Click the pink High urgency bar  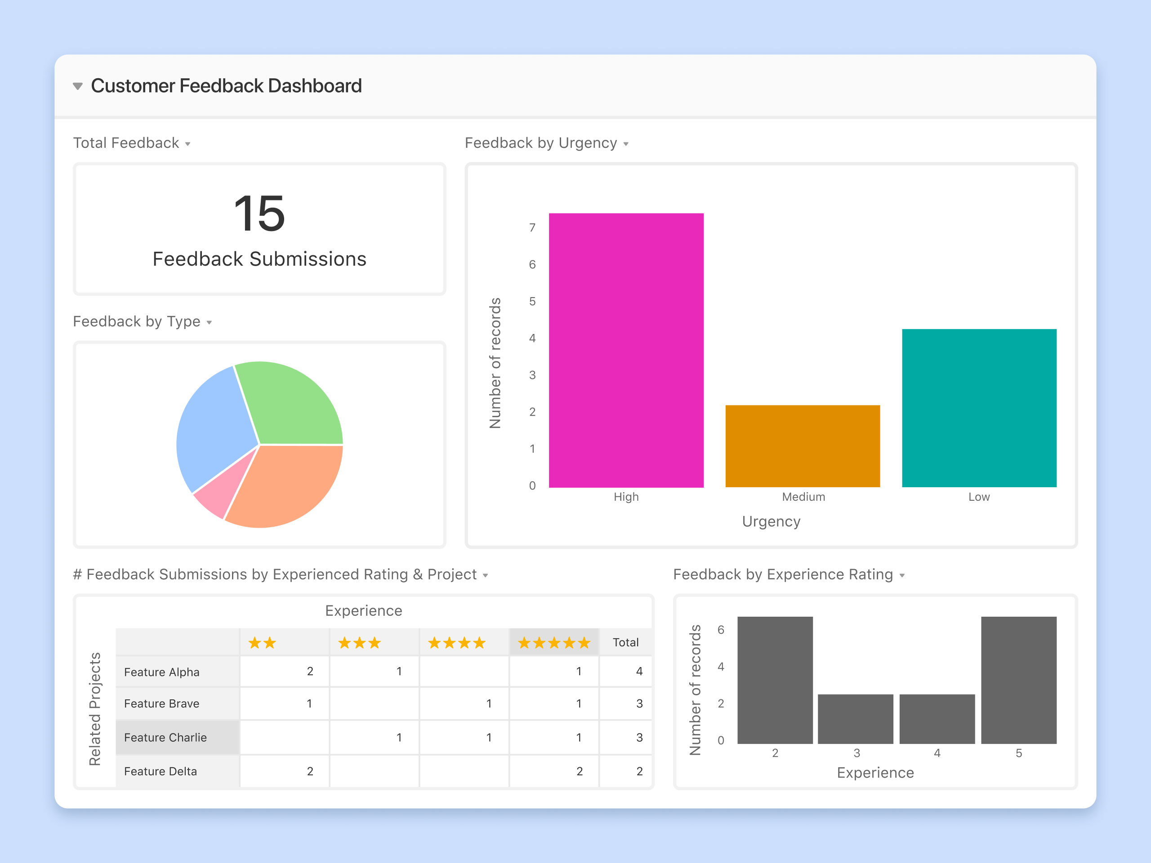[626, 350]
